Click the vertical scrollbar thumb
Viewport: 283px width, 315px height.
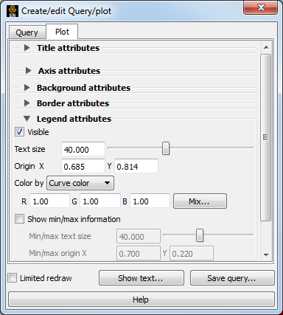click(x=266, y=137)
